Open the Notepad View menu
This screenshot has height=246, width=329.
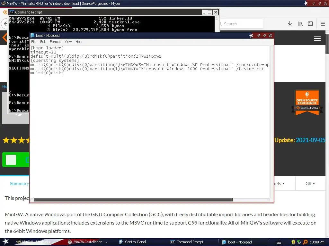(x=68, y=42)
